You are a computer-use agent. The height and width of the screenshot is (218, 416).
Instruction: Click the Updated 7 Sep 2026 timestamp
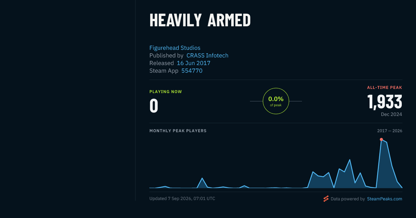tap(182, 199)
